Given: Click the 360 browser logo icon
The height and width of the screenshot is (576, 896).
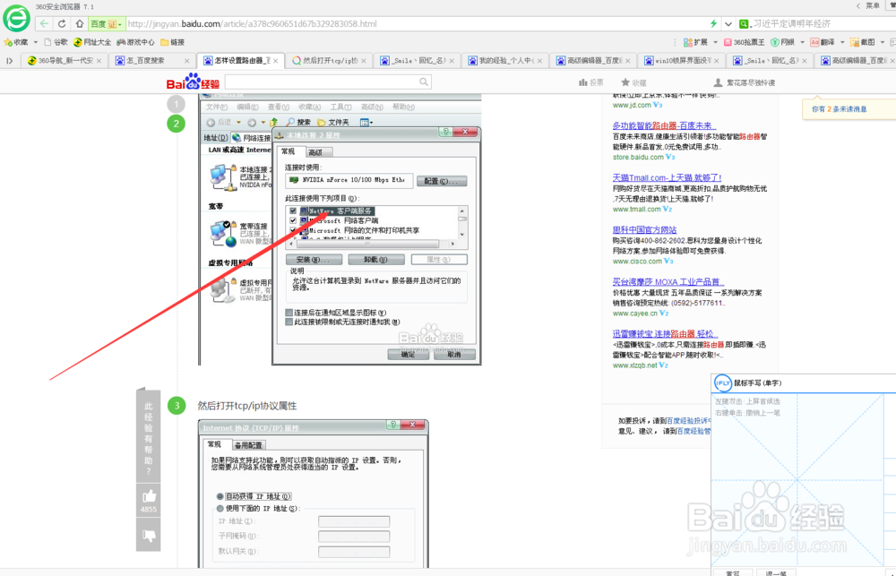Looking at the screenshot, I should pos(16,18).
